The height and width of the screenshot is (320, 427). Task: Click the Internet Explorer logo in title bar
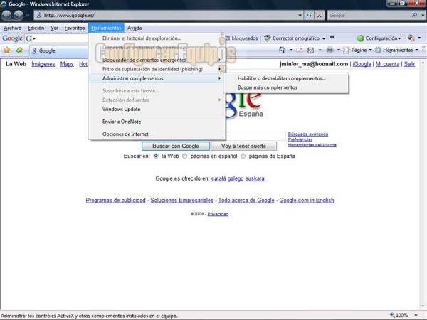click(4, 4)
